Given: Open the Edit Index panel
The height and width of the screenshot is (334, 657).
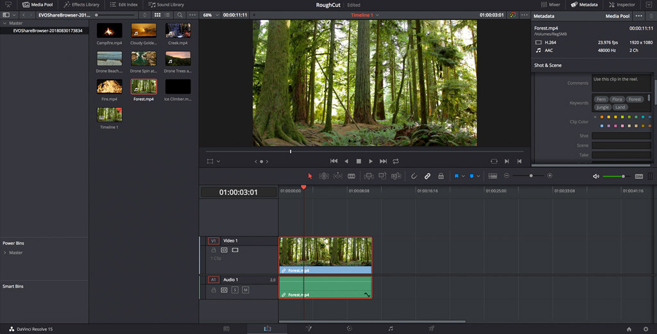Looking at the screenshot, I should point(124,4).
